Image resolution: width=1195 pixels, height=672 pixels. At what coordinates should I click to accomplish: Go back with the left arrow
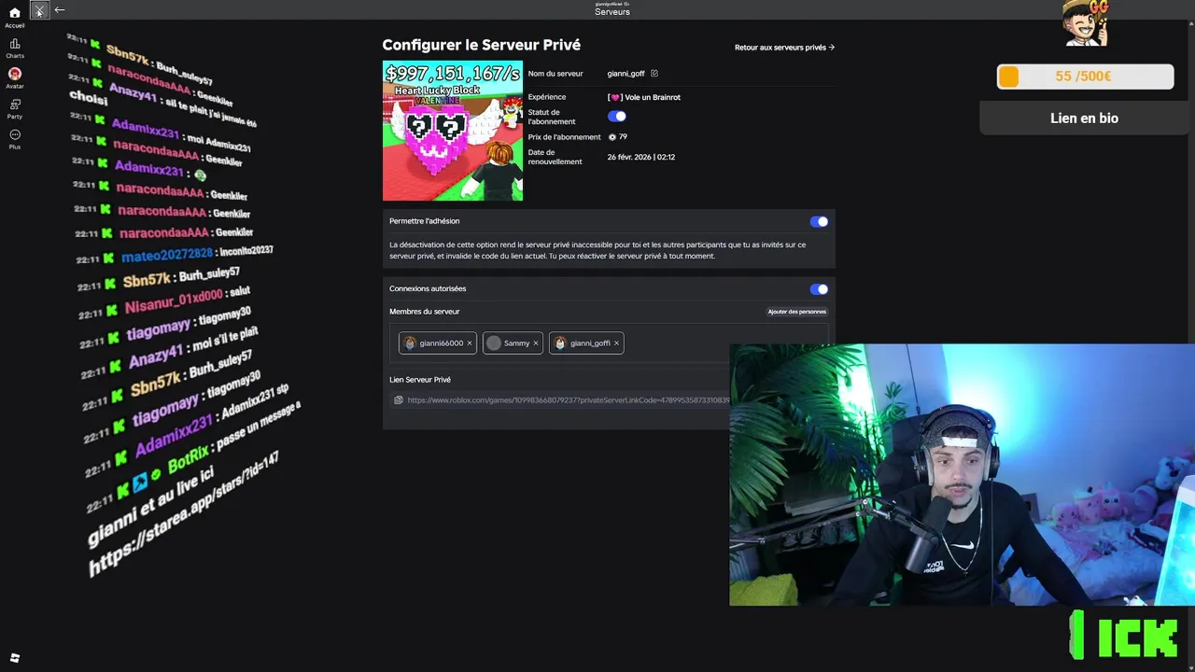60,10
